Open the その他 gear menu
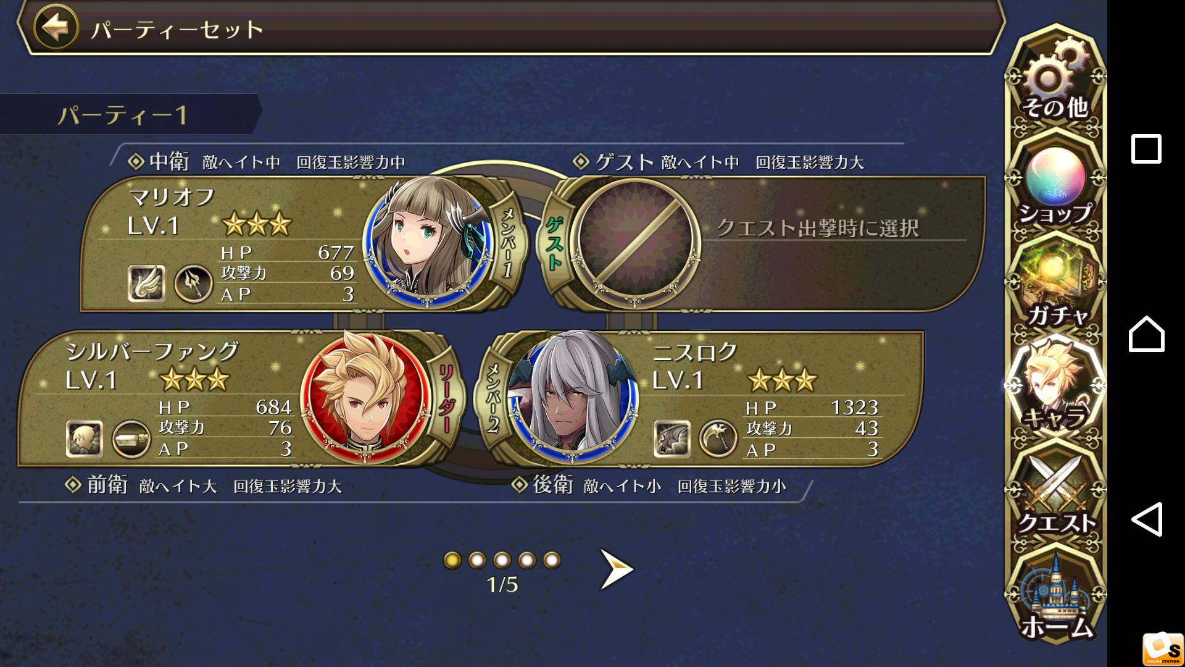This screenshot has height=667, width=1185. (x=1055, y=80)
